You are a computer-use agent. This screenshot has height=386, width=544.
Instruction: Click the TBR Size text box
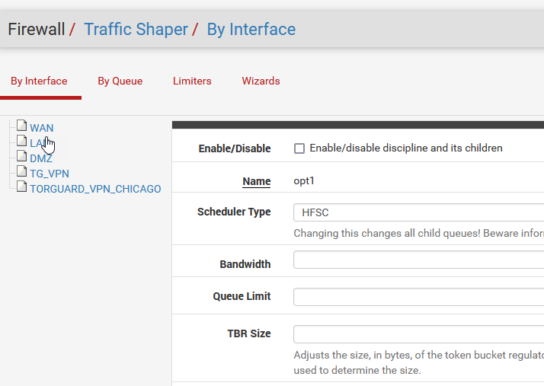(418, 334)
